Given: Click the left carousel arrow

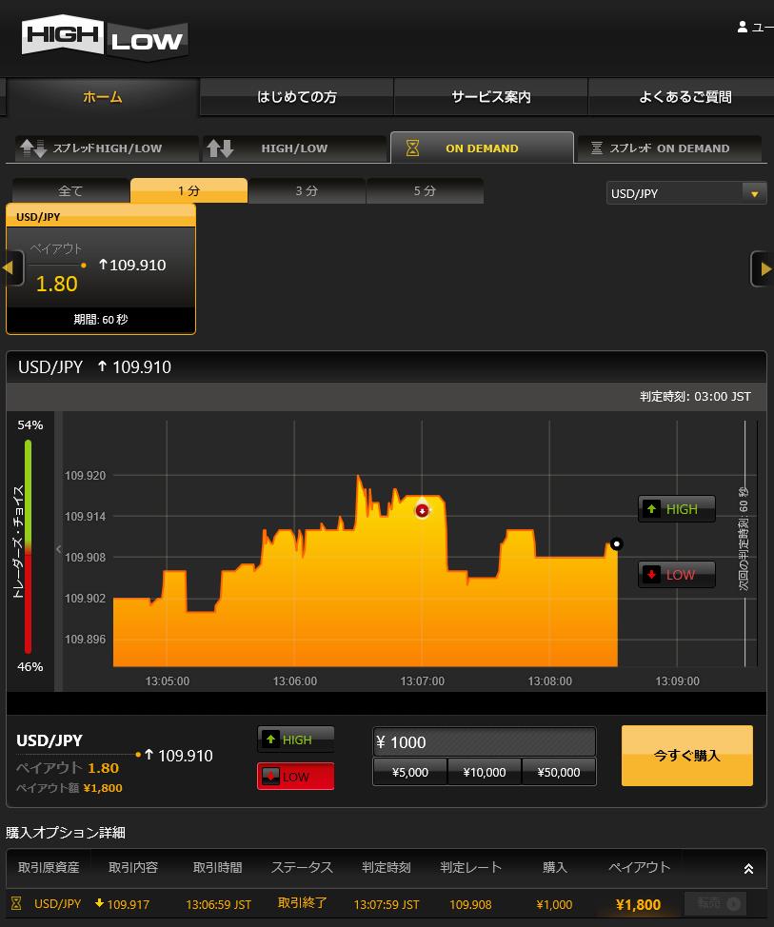Looking at the screenshot, I should click(x=11, y=268).
